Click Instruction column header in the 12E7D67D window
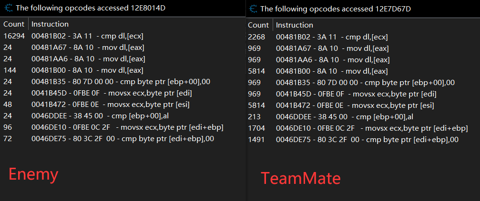 coord(295,25)
